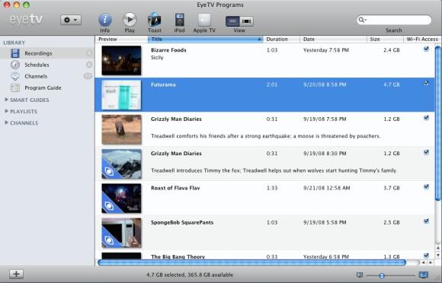Click the scroll right arrow
The height and width of the screenshot is (283, 442).
tap(431, 262)
